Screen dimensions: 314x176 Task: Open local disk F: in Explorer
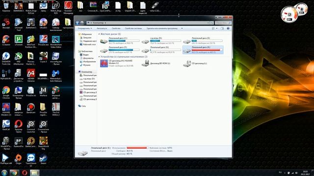[120, 50]
